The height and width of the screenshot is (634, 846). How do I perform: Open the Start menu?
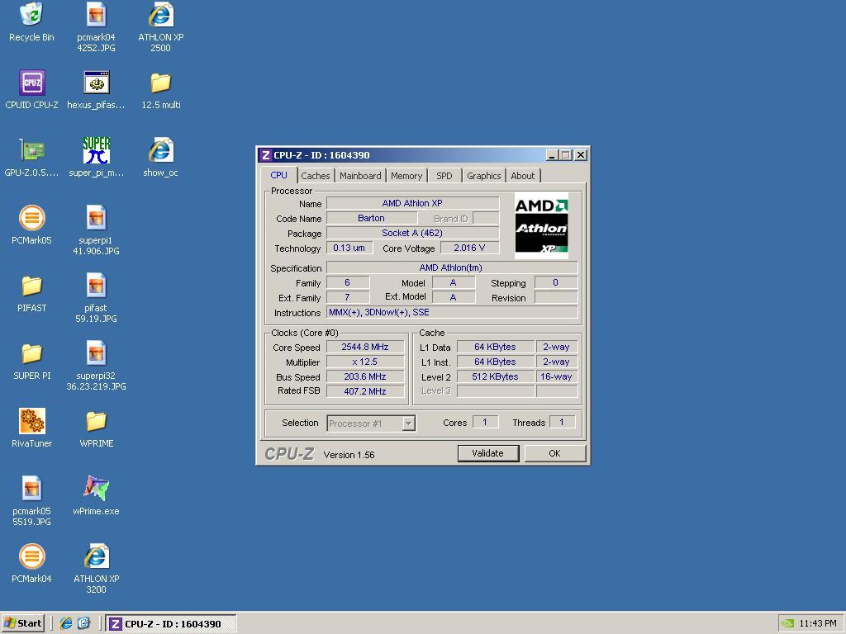[22, 623]
